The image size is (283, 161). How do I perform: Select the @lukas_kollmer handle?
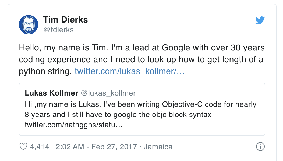coord(108,93)
